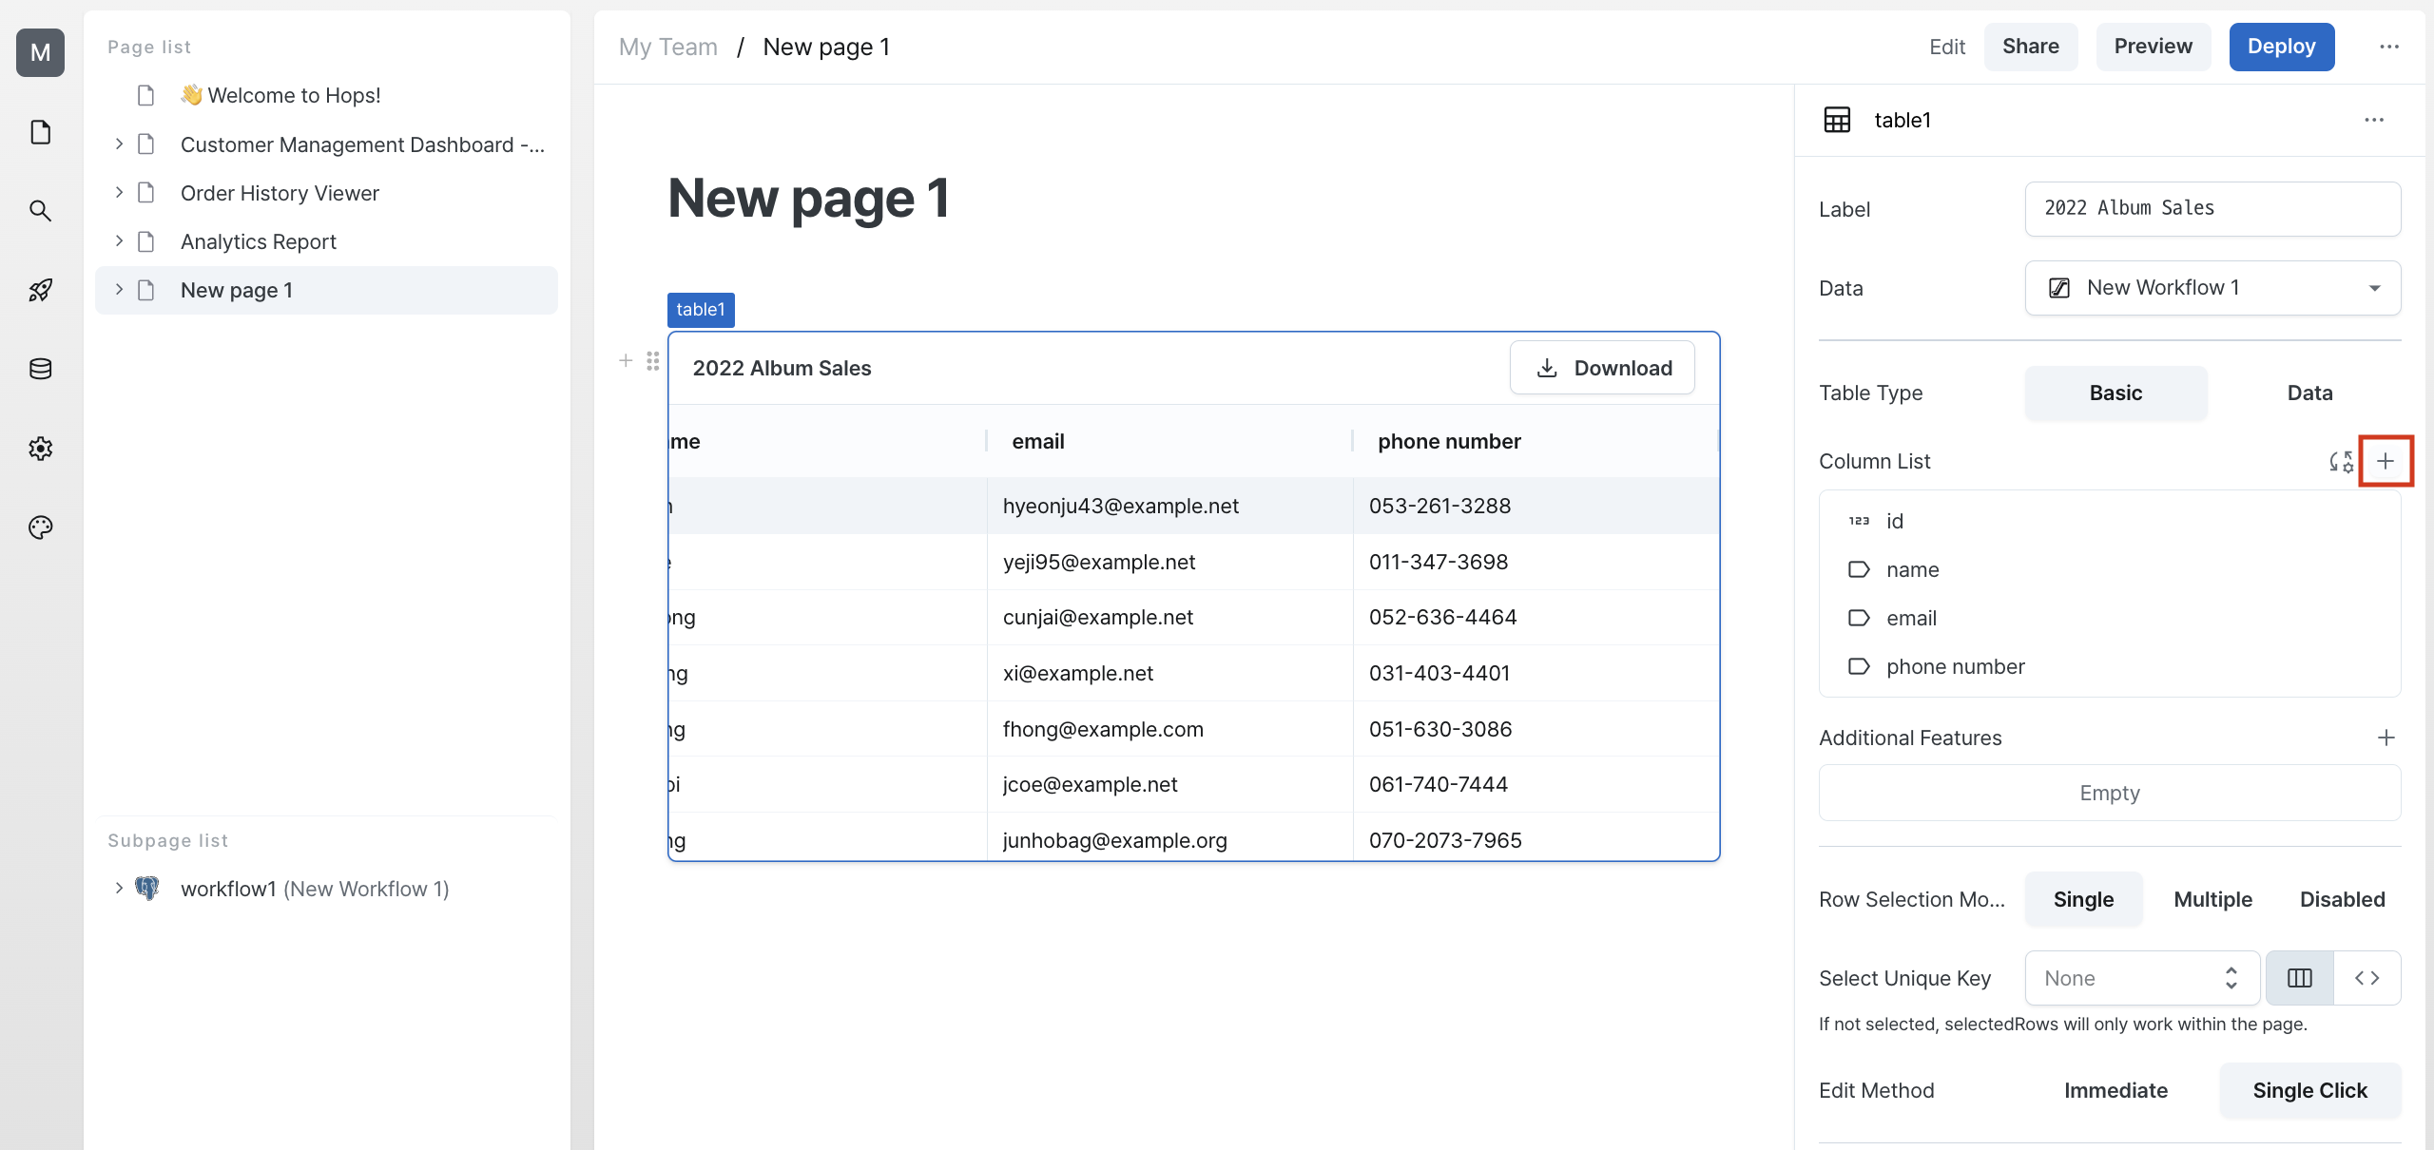Viewport: 2434px width, 1150px height.
Task: Download the 2022 Album Sales table
Action: (1602, 368)
